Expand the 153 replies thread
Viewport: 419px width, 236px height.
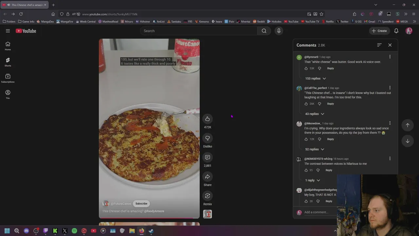coord(315,78)
